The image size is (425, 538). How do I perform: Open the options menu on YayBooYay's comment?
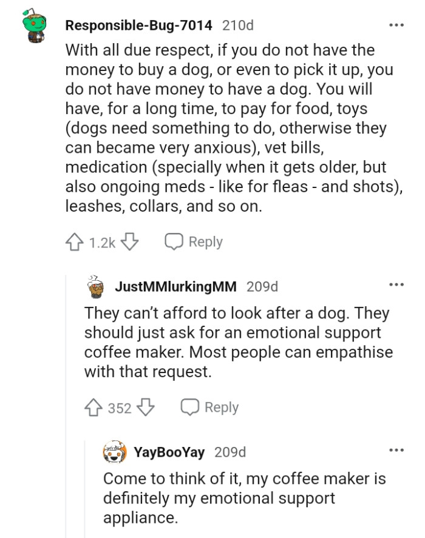click(396, 451)
